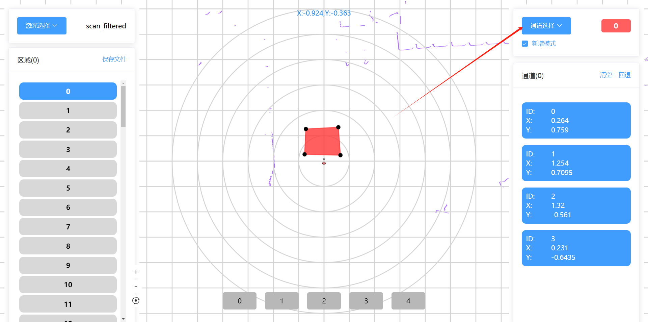648x322 pixels.
Task: Click the red polygon region on map
Action: [322, 141]
